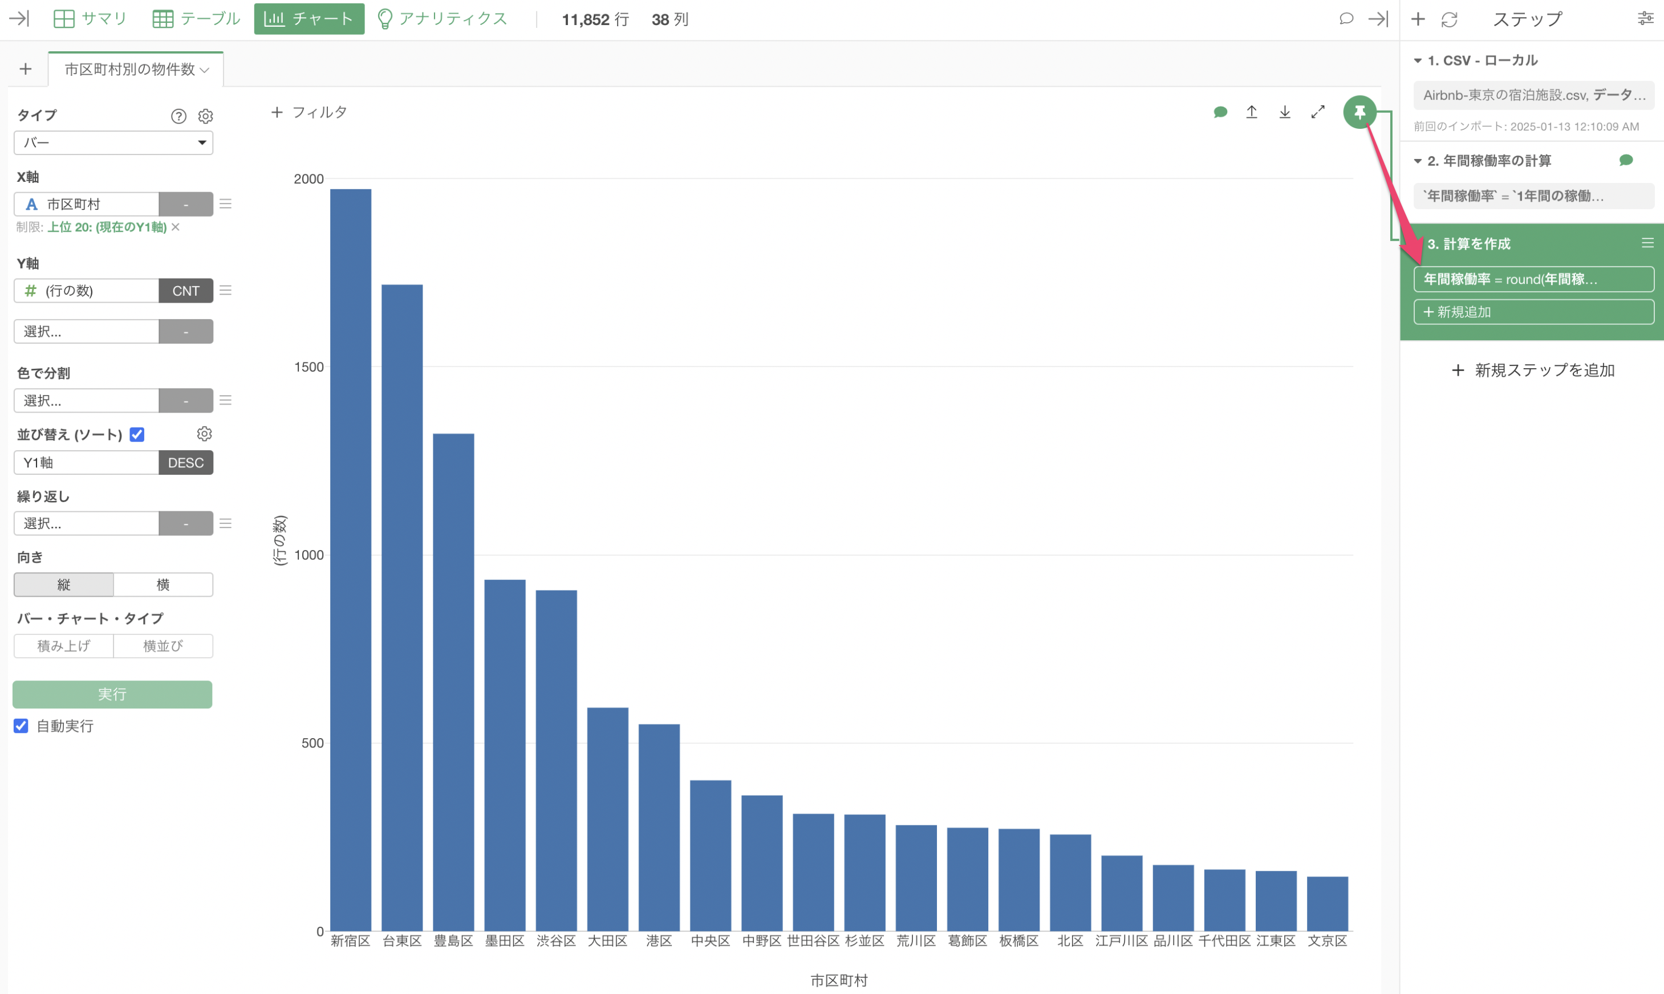The image size is (1664, 994).
Task: Toggle the 並び替え (ソート) checkbox
Action: (137, 435)
